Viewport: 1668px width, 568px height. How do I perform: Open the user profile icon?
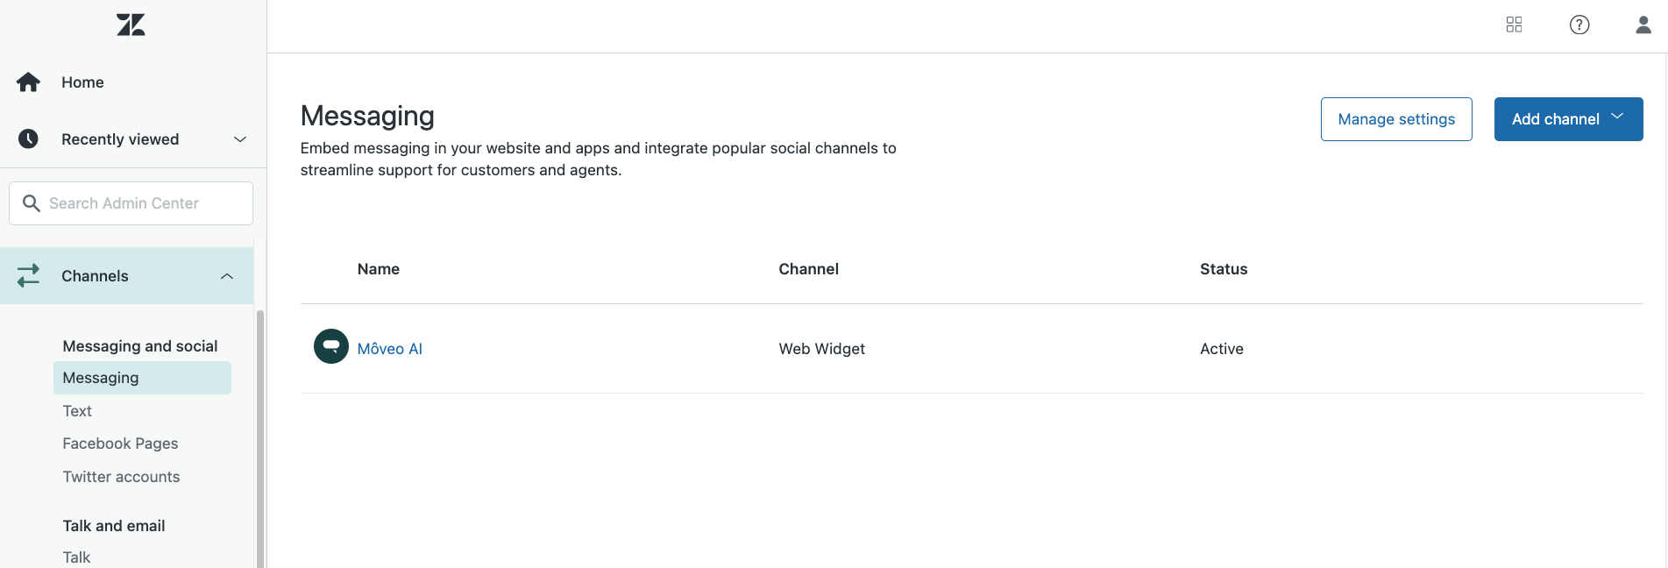[1643, 25]
